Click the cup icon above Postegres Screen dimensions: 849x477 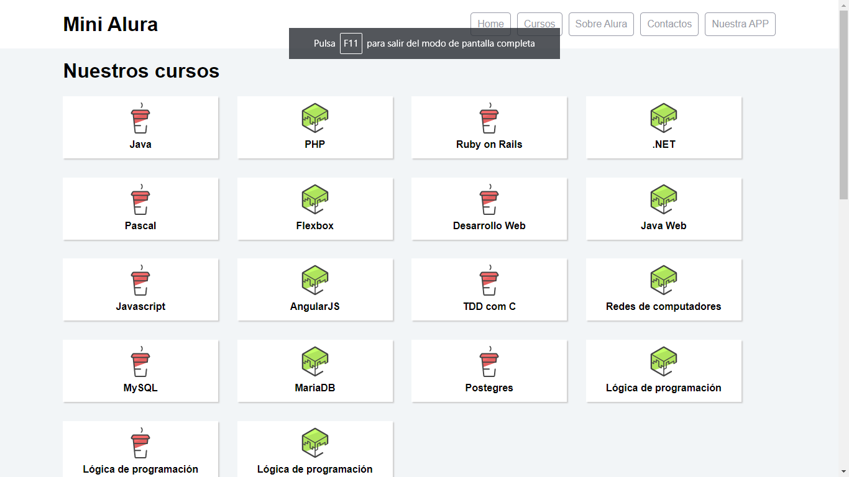click(x=489, y=361)
